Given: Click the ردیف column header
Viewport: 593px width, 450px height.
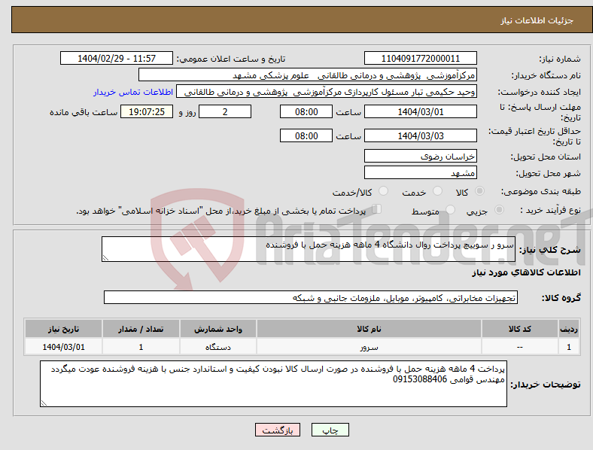Looking at the screenshot, I should tap(569, 329).
